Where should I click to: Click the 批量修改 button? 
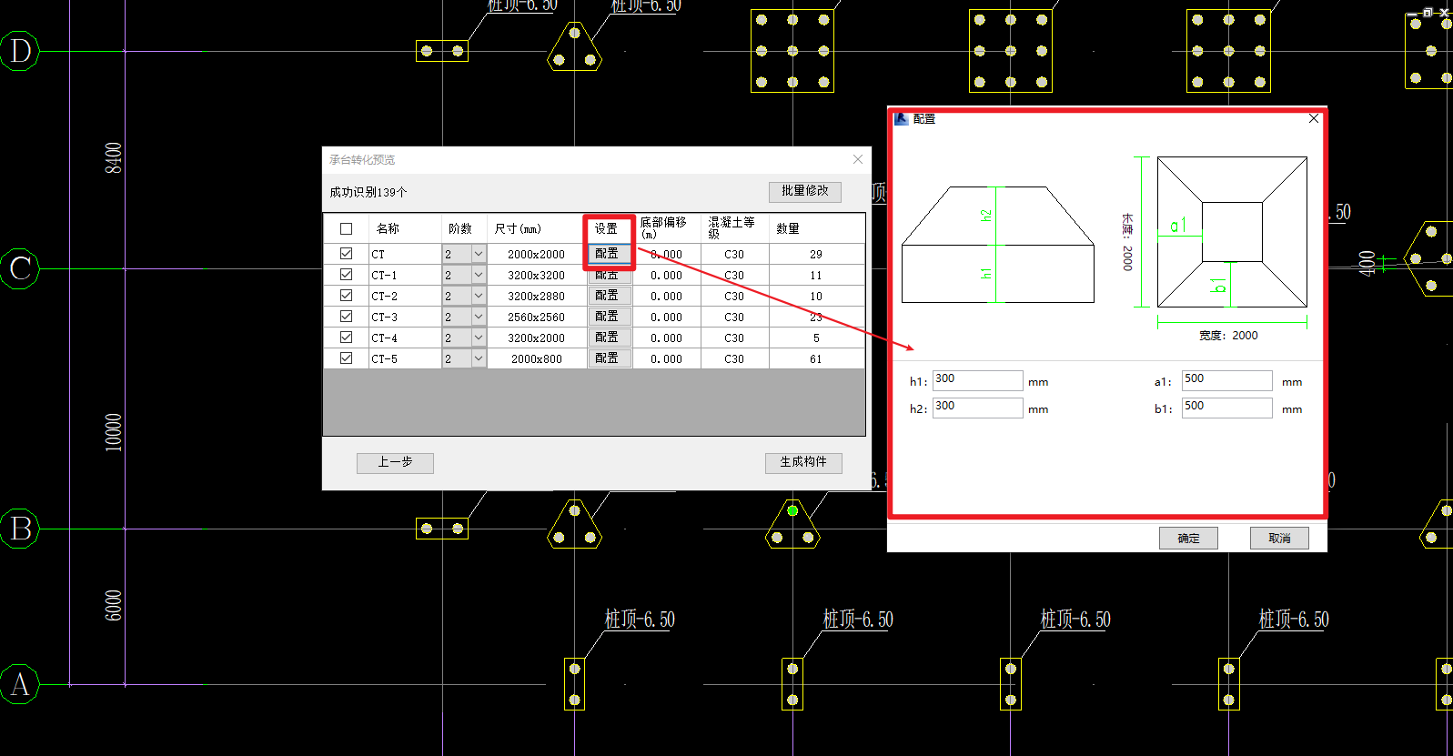pyautogui.click(x=804, y=191)
